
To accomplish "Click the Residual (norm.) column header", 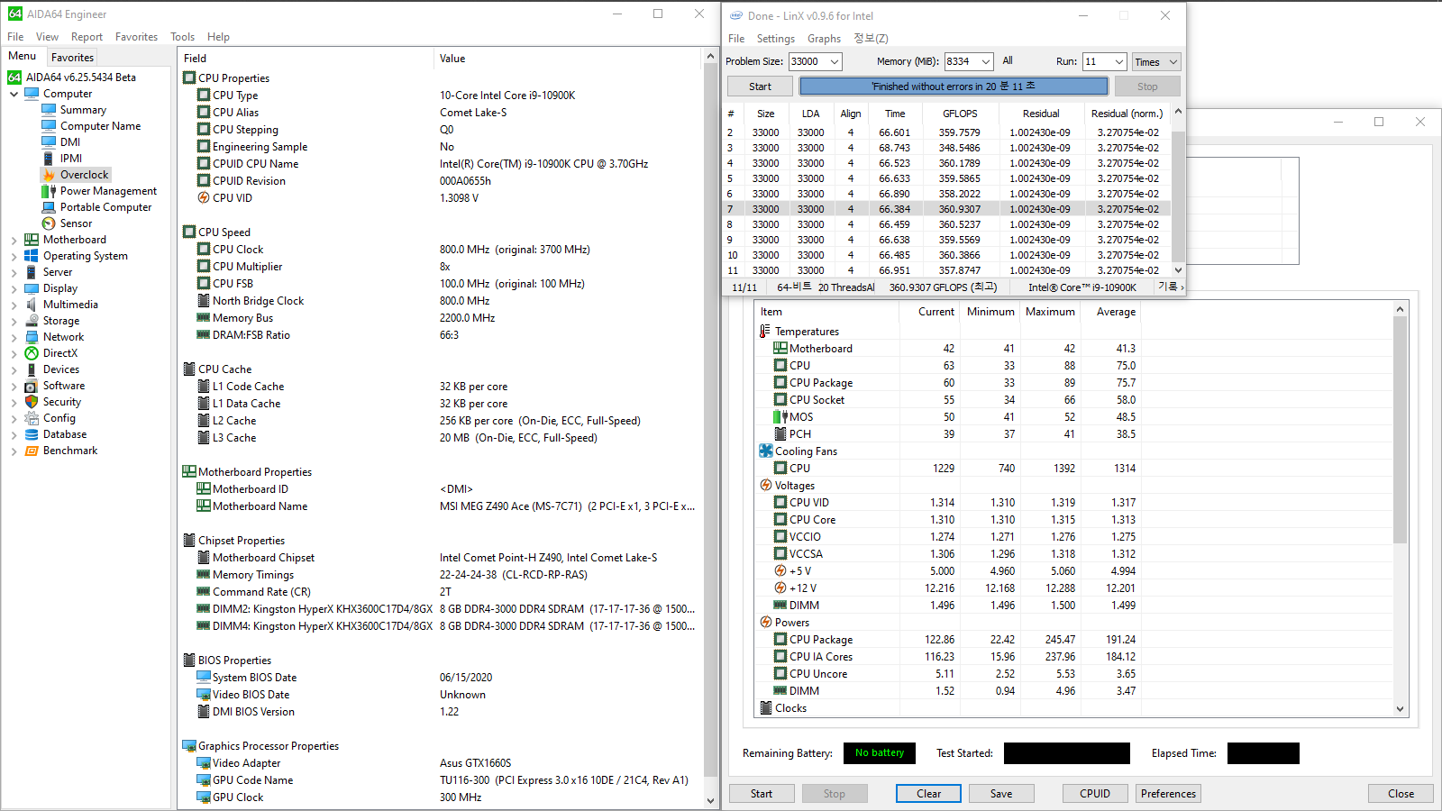I will click(1127, 114).
